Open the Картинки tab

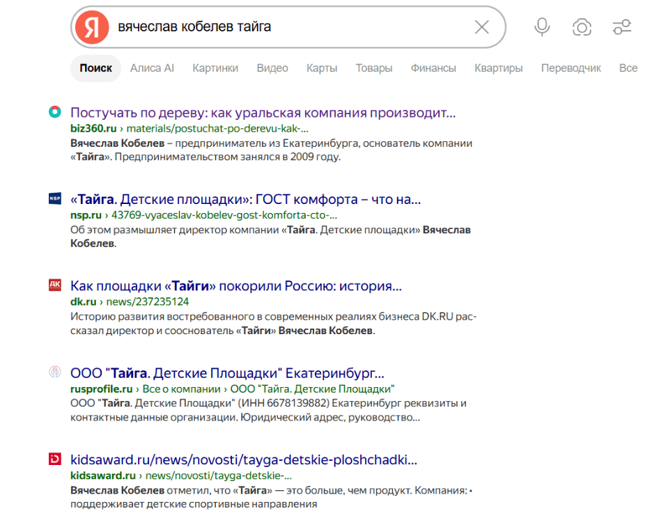[215, 68]
